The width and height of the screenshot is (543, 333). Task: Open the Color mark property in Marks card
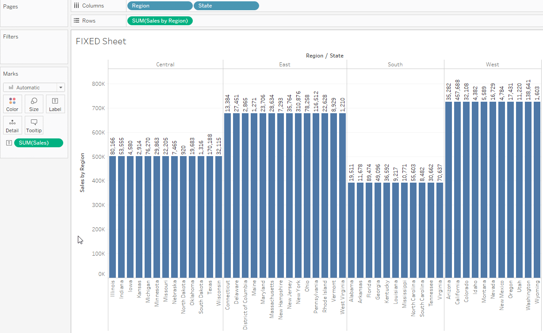point(12,104)
